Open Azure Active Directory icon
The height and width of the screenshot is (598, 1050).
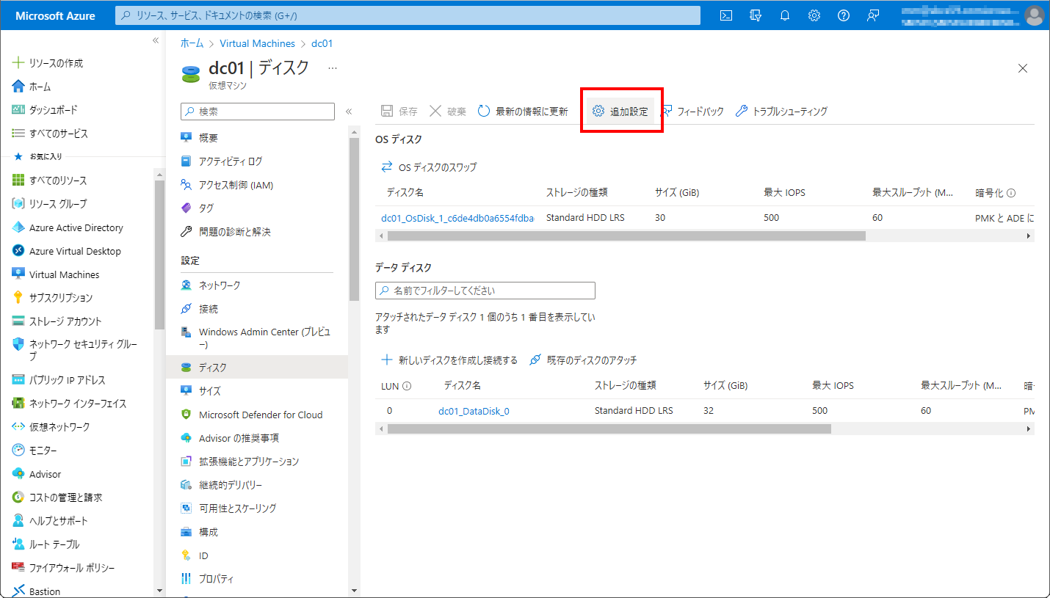click(19, 227)
